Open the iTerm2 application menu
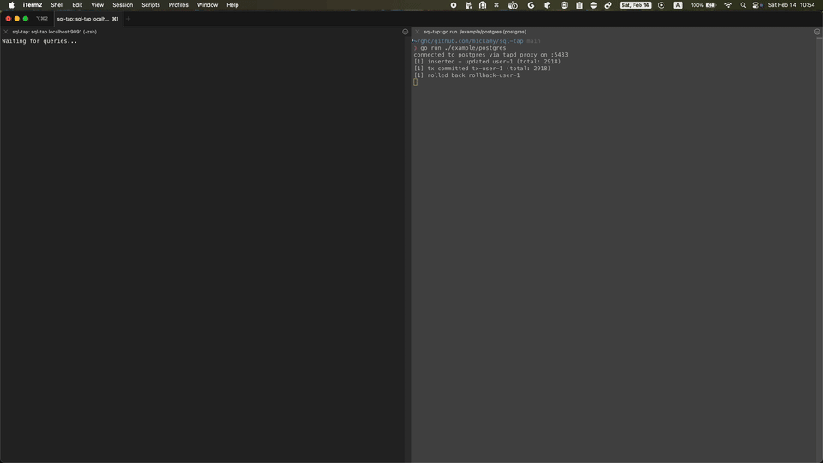Image resolution: width=823 pixels, height=463 pixels. 33,5
